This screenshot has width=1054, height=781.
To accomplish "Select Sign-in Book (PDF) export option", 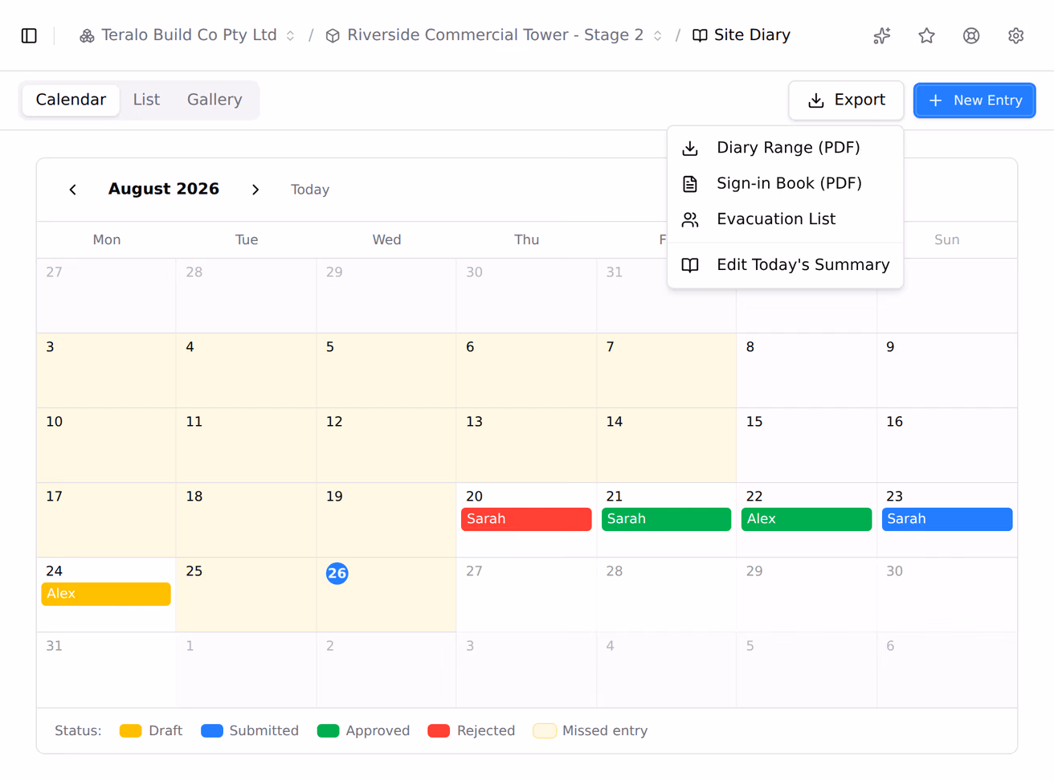I will tap(785, 183).
